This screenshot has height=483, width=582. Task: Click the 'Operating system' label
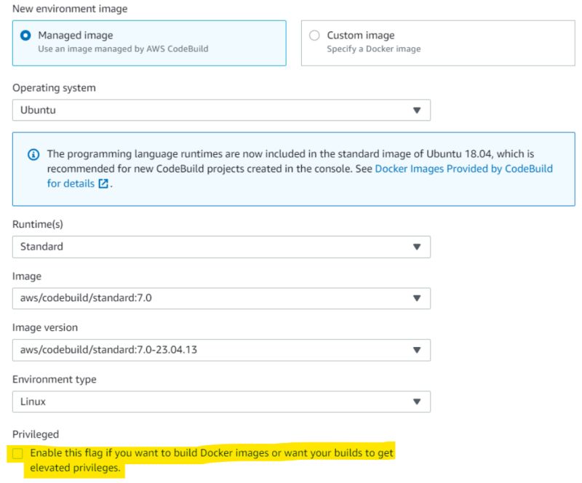point(54,87)
